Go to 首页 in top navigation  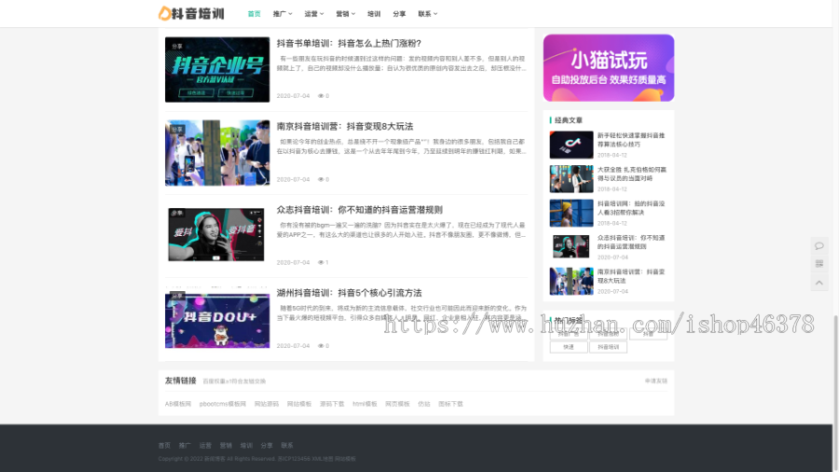tap(254, 14)
